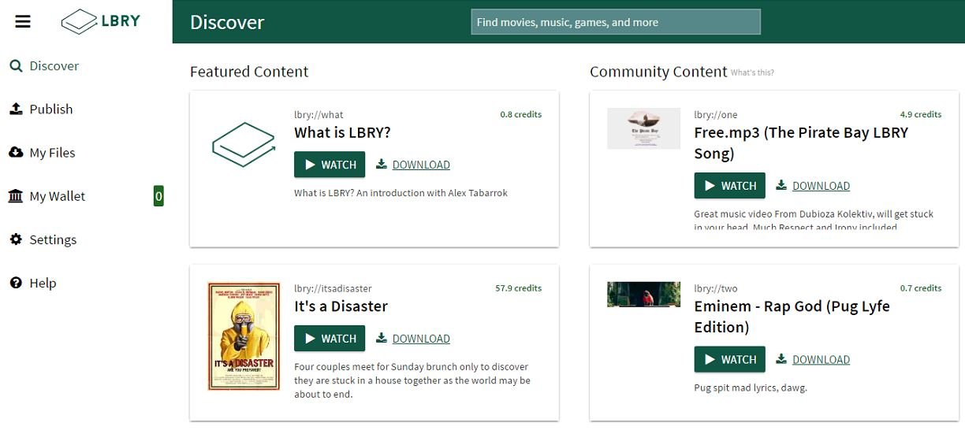Click the lbry://one address
This screenshot has height=434, width=965.
tap(716, 114)
